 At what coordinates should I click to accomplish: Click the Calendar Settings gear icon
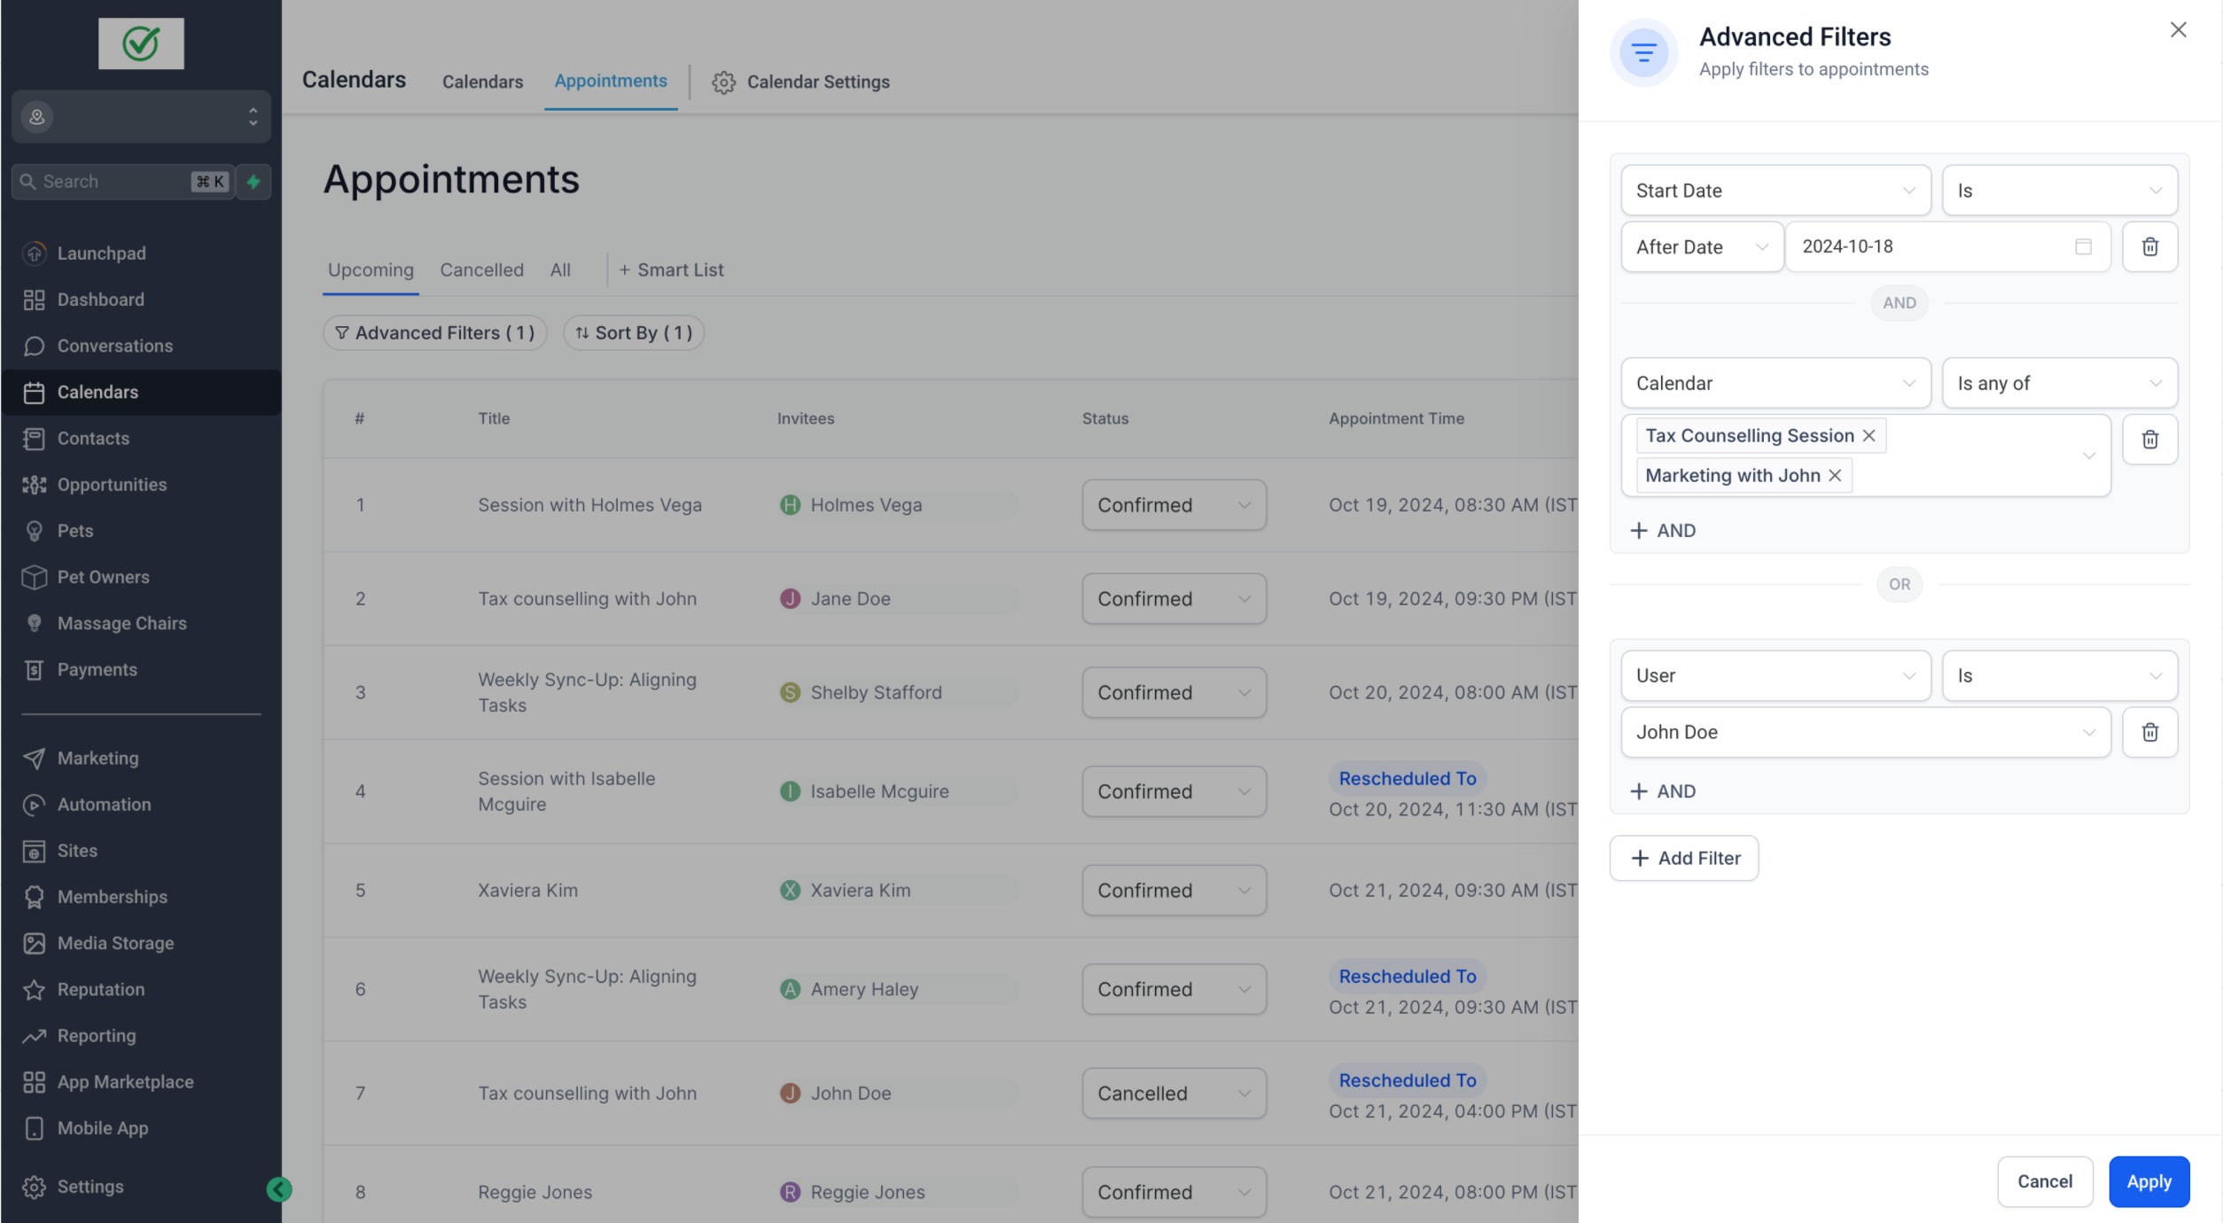[x=723, y=82]
